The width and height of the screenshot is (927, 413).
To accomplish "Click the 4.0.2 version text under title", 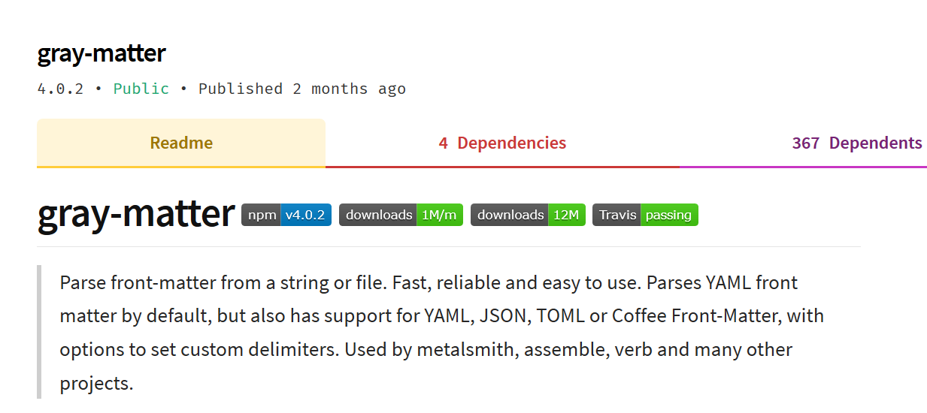I will [60, 89].
